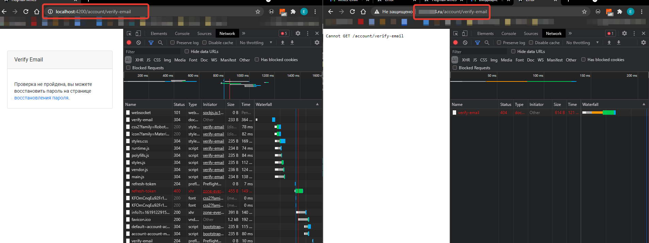
Task: Open network settings gear in left DevTools
Action: (x=317, y=42)
